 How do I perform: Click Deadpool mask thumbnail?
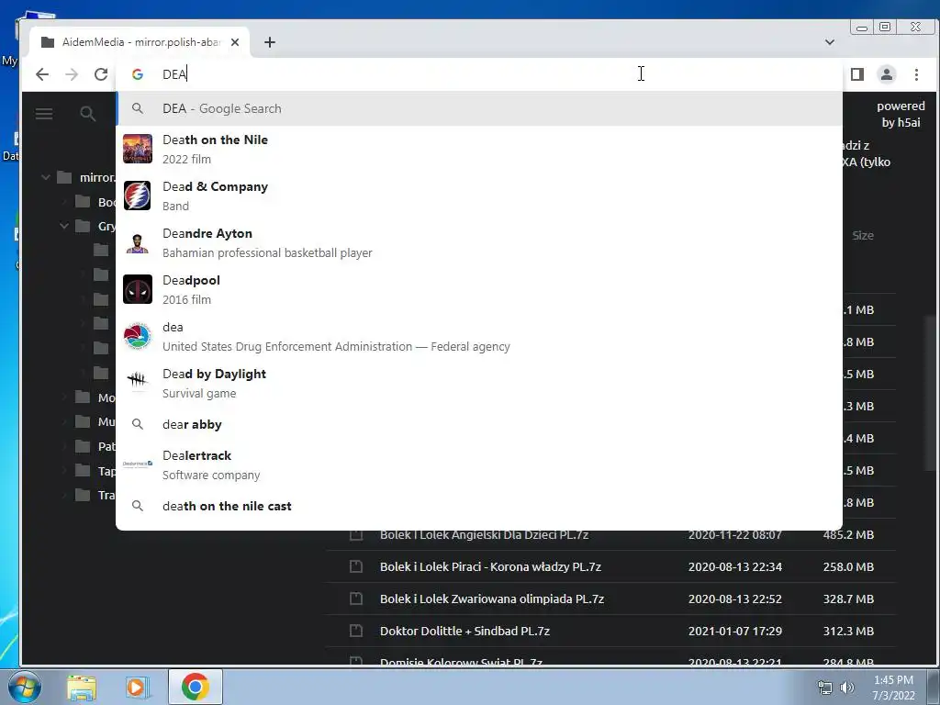click(138, 289)
